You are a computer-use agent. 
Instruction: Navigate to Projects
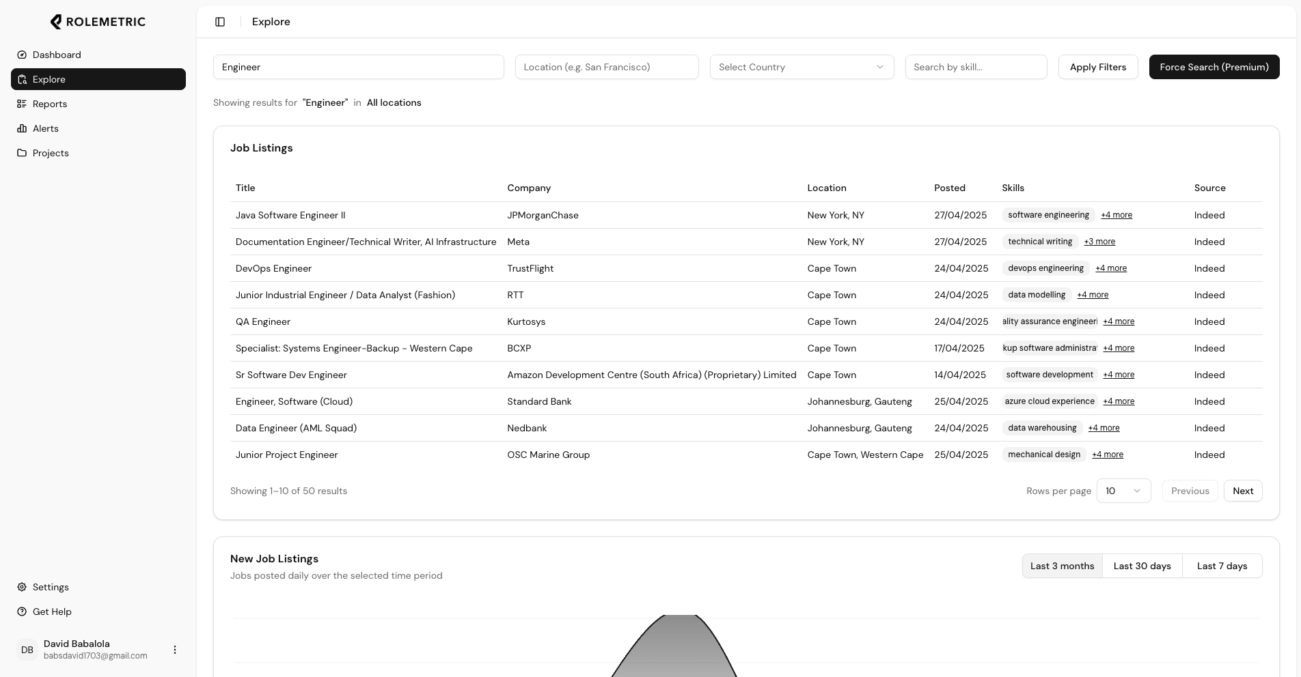(98, 153)
